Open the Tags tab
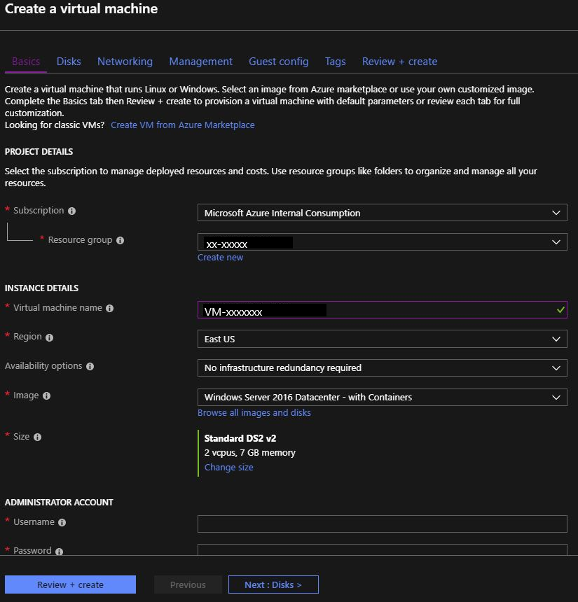Image resolution: width=578 pixels, height=602 pixels. [335, 62]
